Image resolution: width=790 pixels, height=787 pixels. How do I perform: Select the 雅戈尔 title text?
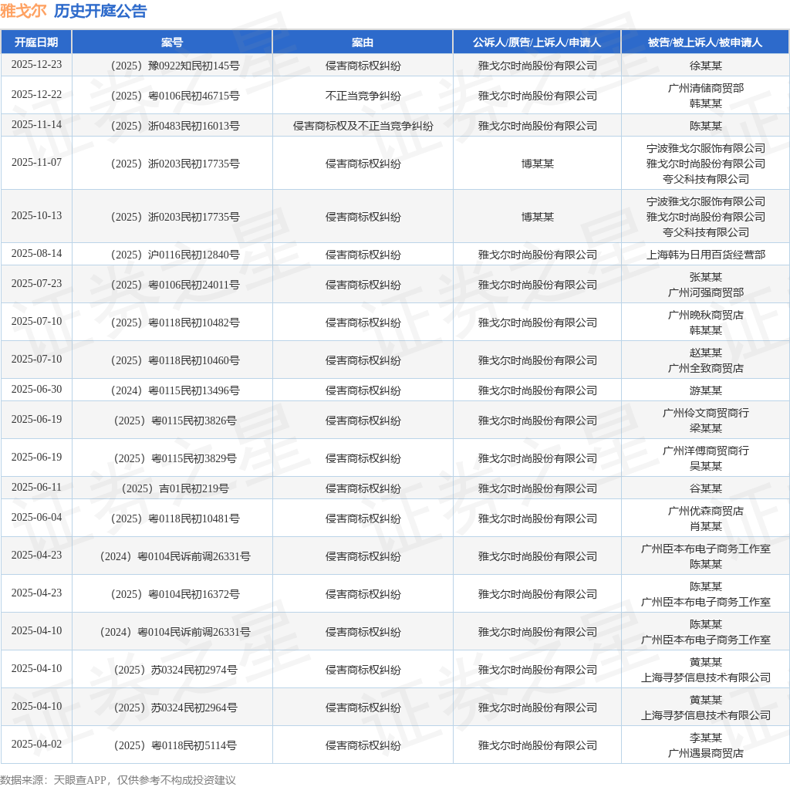pos(23,11)
